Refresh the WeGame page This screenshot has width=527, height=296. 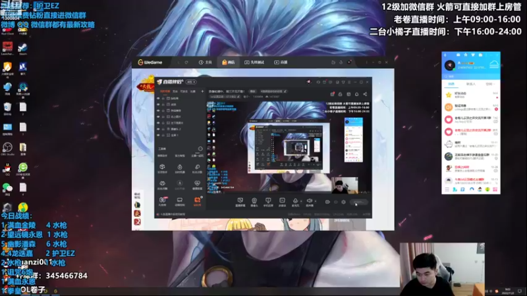click(186, 62)
